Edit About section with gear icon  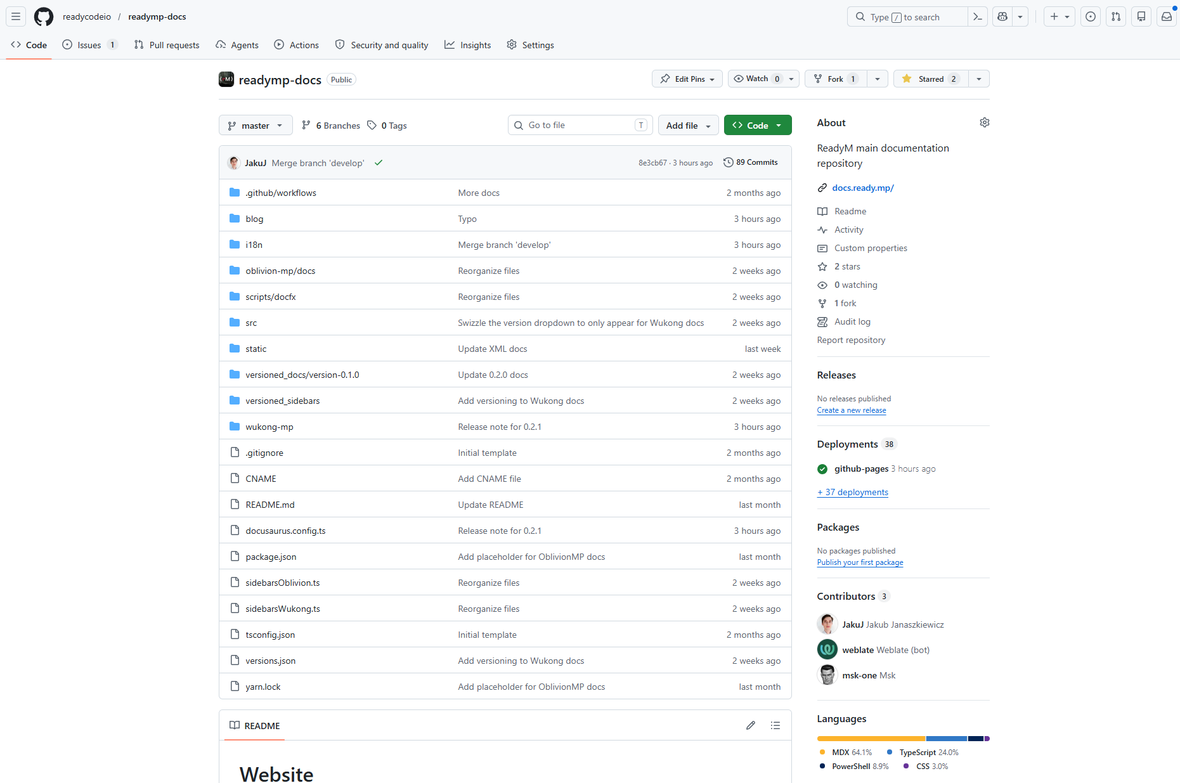985,122
